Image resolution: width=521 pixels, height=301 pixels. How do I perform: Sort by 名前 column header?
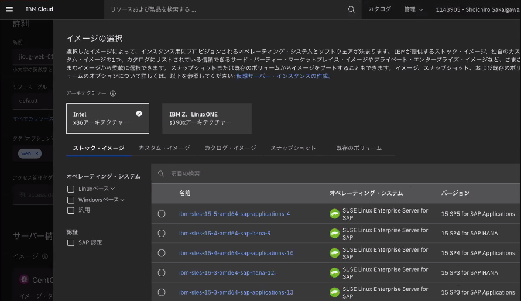(x=185, y=193)
